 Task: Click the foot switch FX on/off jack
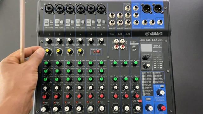[x=128, y=8]
